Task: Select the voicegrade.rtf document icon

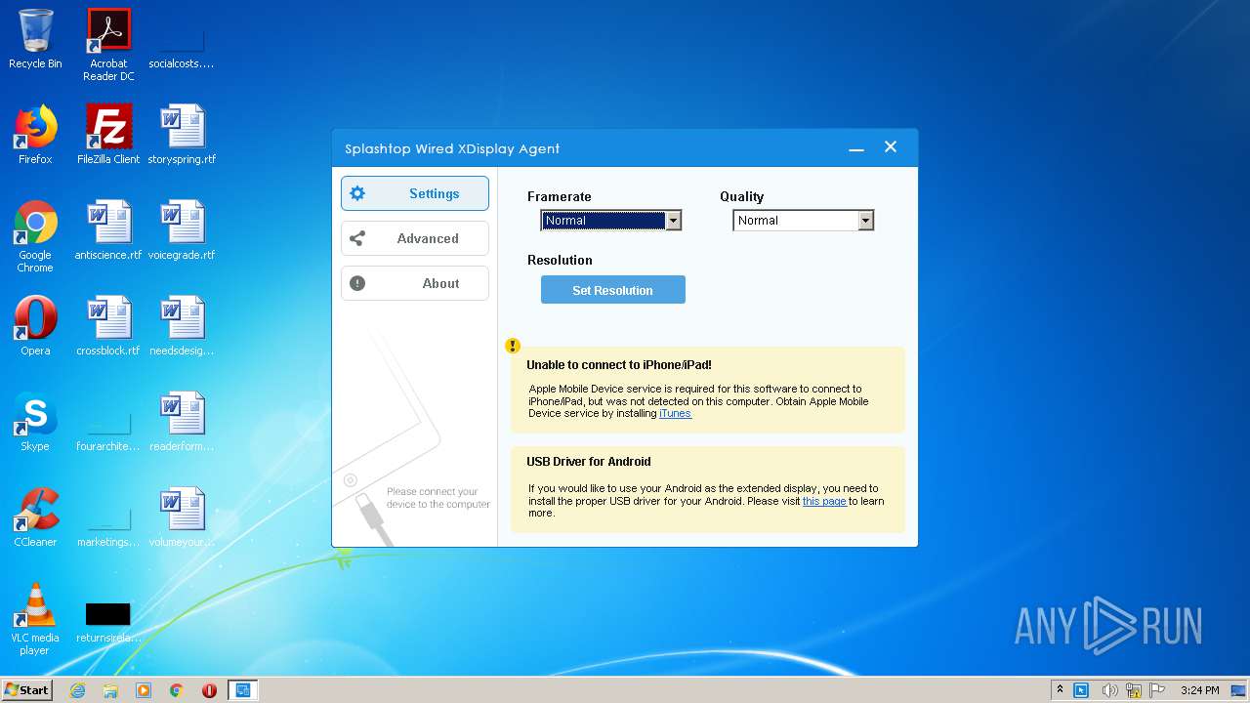Action: click(182, 230)
